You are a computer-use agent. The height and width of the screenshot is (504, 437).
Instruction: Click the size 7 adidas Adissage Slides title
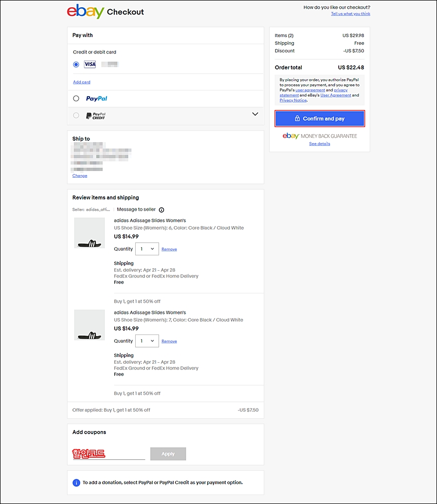[x=150, y=312]
